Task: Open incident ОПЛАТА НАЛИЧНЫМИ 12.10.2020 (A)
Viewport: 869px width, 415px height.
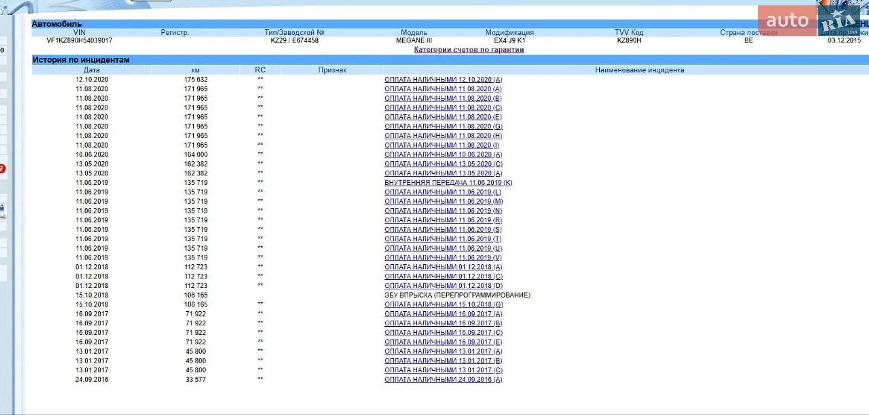Action: (443, 80)
